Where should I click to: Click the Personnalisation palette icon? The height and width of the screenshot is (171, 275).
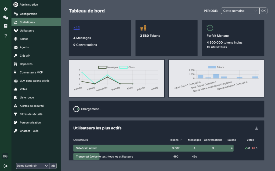point(15,122)
